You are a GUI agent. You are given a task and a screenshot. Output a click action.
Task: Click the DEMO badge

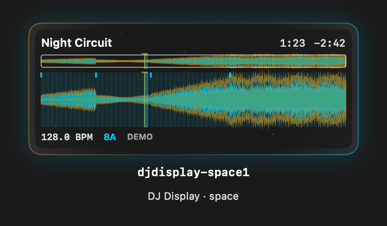tap(140, 137)
